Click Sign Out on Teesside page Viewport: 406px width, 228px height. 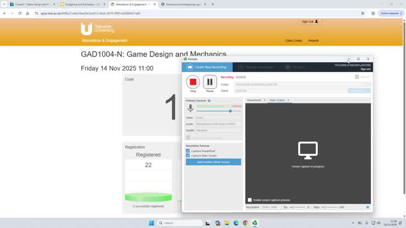309,21
